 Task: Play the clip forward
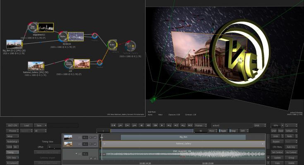[x=162, y=125]
